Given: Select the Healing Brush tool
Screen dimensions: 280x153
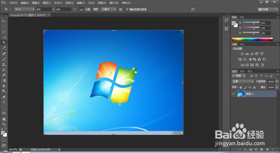Looking at the screenshot, I should coord(4,54).
